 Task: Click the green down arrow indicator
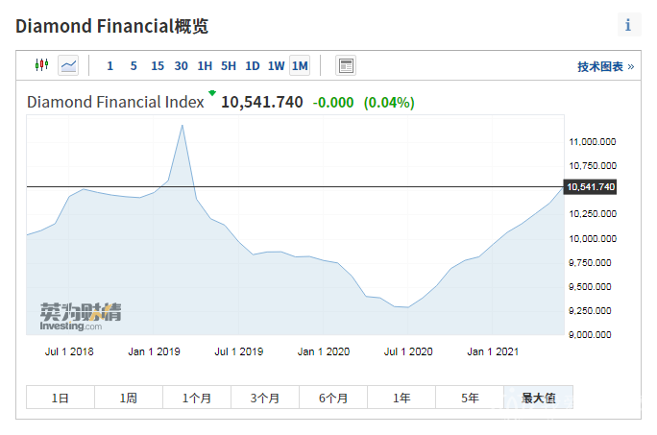[212, 94]
